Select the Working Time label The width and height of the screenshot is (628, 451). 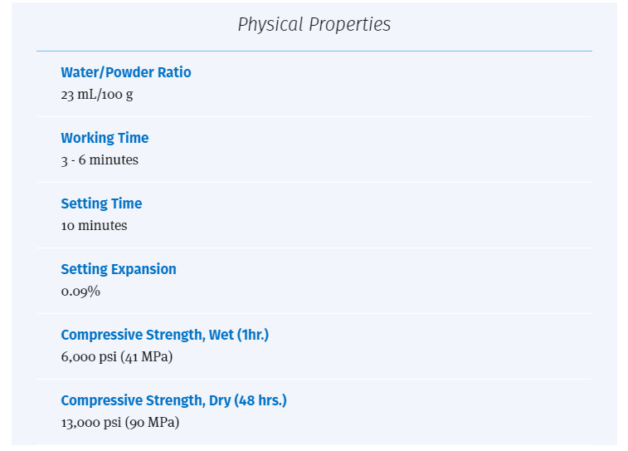click(105, 139)
